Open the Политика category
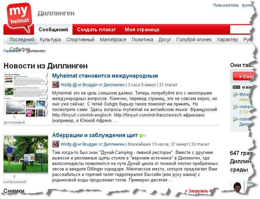Screen dimensions: 260x199 (142, 40)
